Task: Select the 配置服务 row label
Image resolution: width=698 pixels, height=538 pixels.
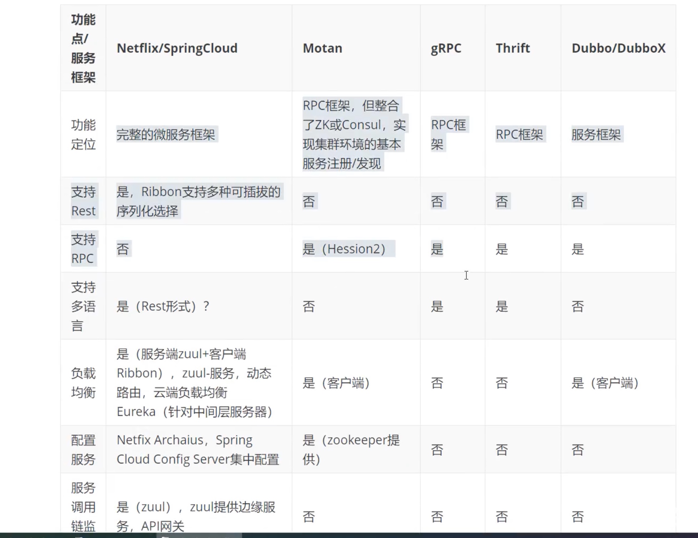Action: pyautogui.click(x=83, y=449)
